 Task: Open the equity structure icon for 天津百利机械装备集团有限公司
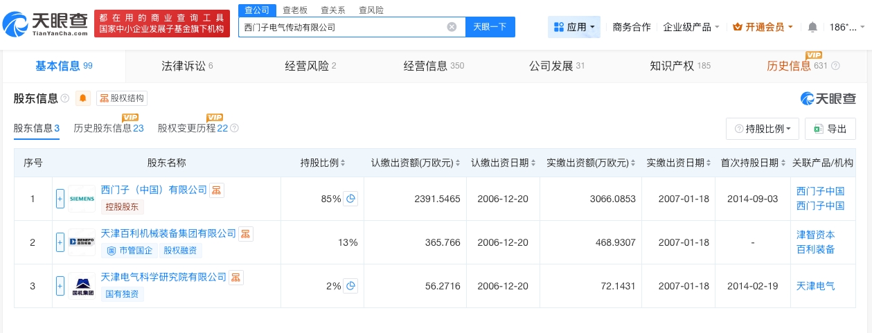tap(246, 233)
